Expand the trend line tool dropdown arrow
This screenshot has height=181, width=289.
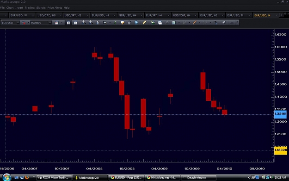200,23
